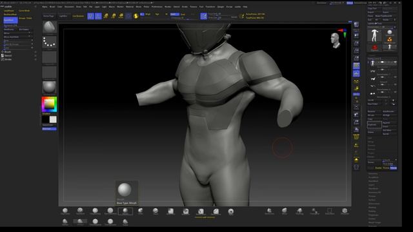Screen dimensions: 413x232
Task: Click the Actual size icon on right shelf
Action: [356, 50]
